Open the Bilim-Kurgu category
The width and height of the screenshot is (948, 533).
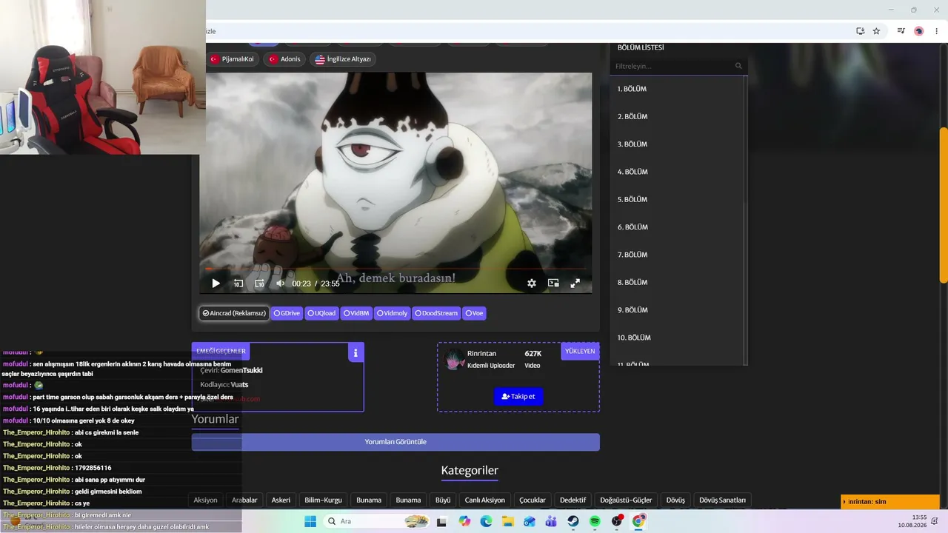point(323,500)
